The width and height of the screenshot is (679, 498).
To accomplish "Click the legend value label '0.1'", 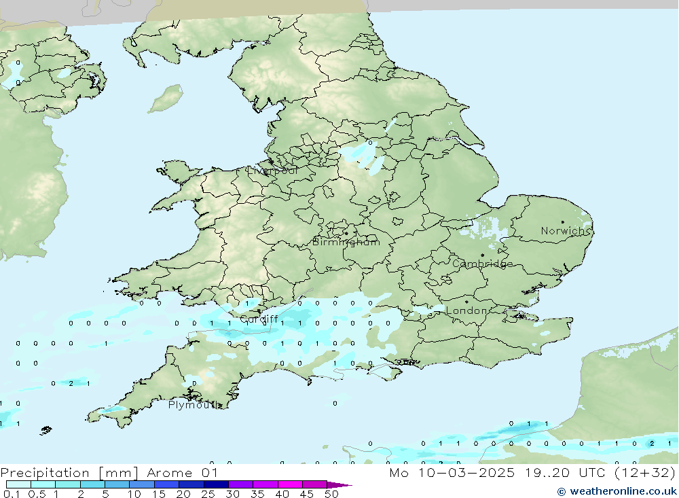I will tap(12, 494).
